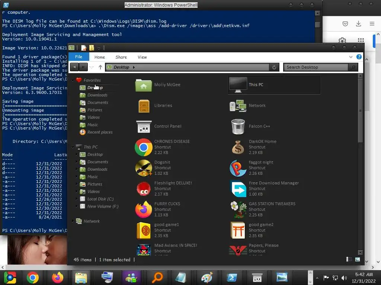Image resolution: width=381 pixels, height=285 pixels.
Task: Click the taskbar clock 5:42 AM
Action: [x=364, y=275]
